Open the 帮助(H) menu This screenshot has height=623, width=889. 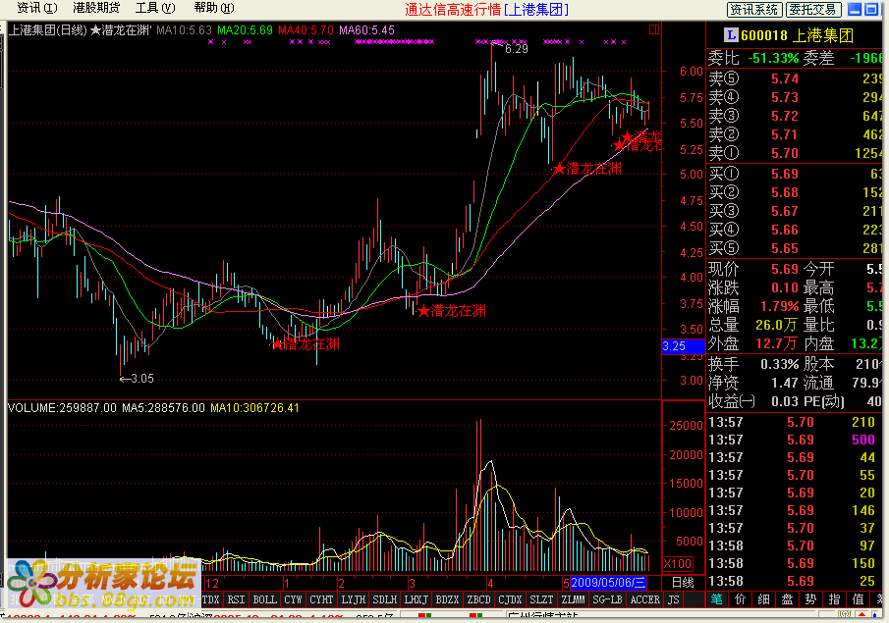(214, 8)
